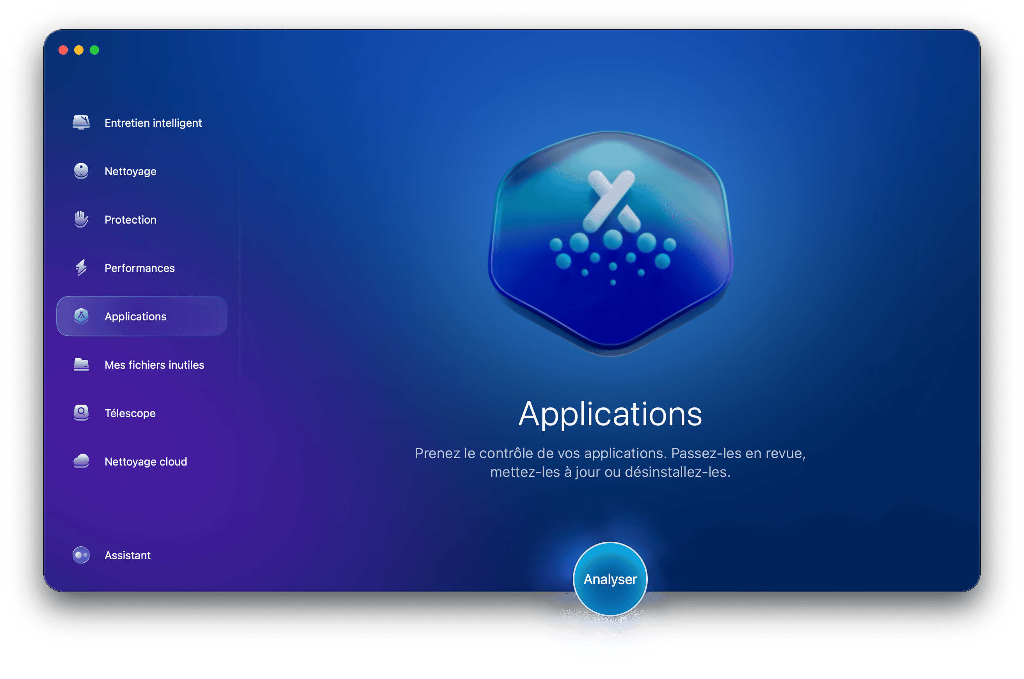Viewport: 1024px width, 679px height.
Task: Select the Protection hand icon
Action: [x=82, y=220]
